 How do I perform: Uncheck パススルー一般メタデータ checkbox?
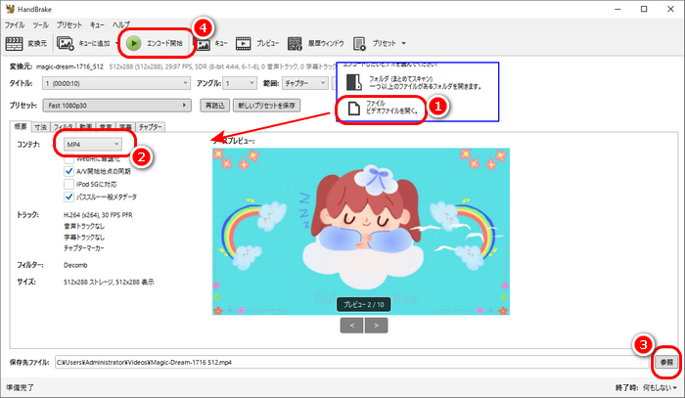click(x=68, y=197)
